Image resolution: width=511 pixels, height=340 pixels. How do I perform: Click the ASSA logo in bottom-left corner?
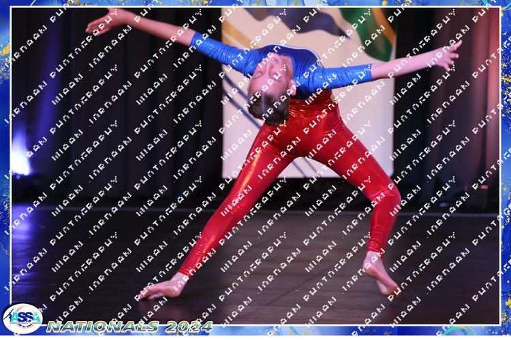click(x=22, y=318)
